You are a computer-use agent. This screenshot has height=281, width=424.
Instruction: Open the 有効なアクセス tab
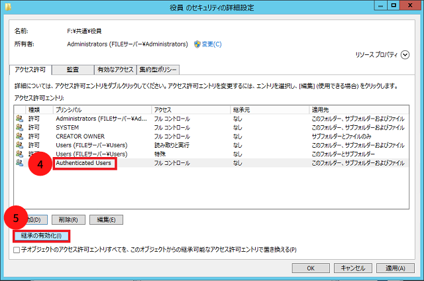(x=115, y=70)
